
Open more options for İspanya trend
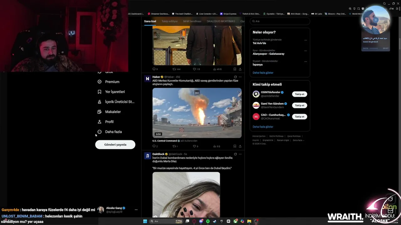305,61
